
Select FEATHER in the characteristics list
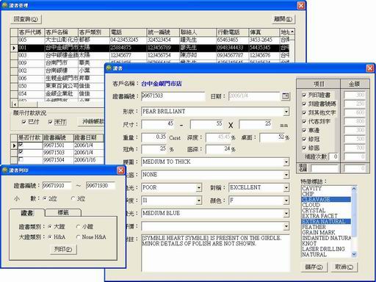tap(326, 227)
